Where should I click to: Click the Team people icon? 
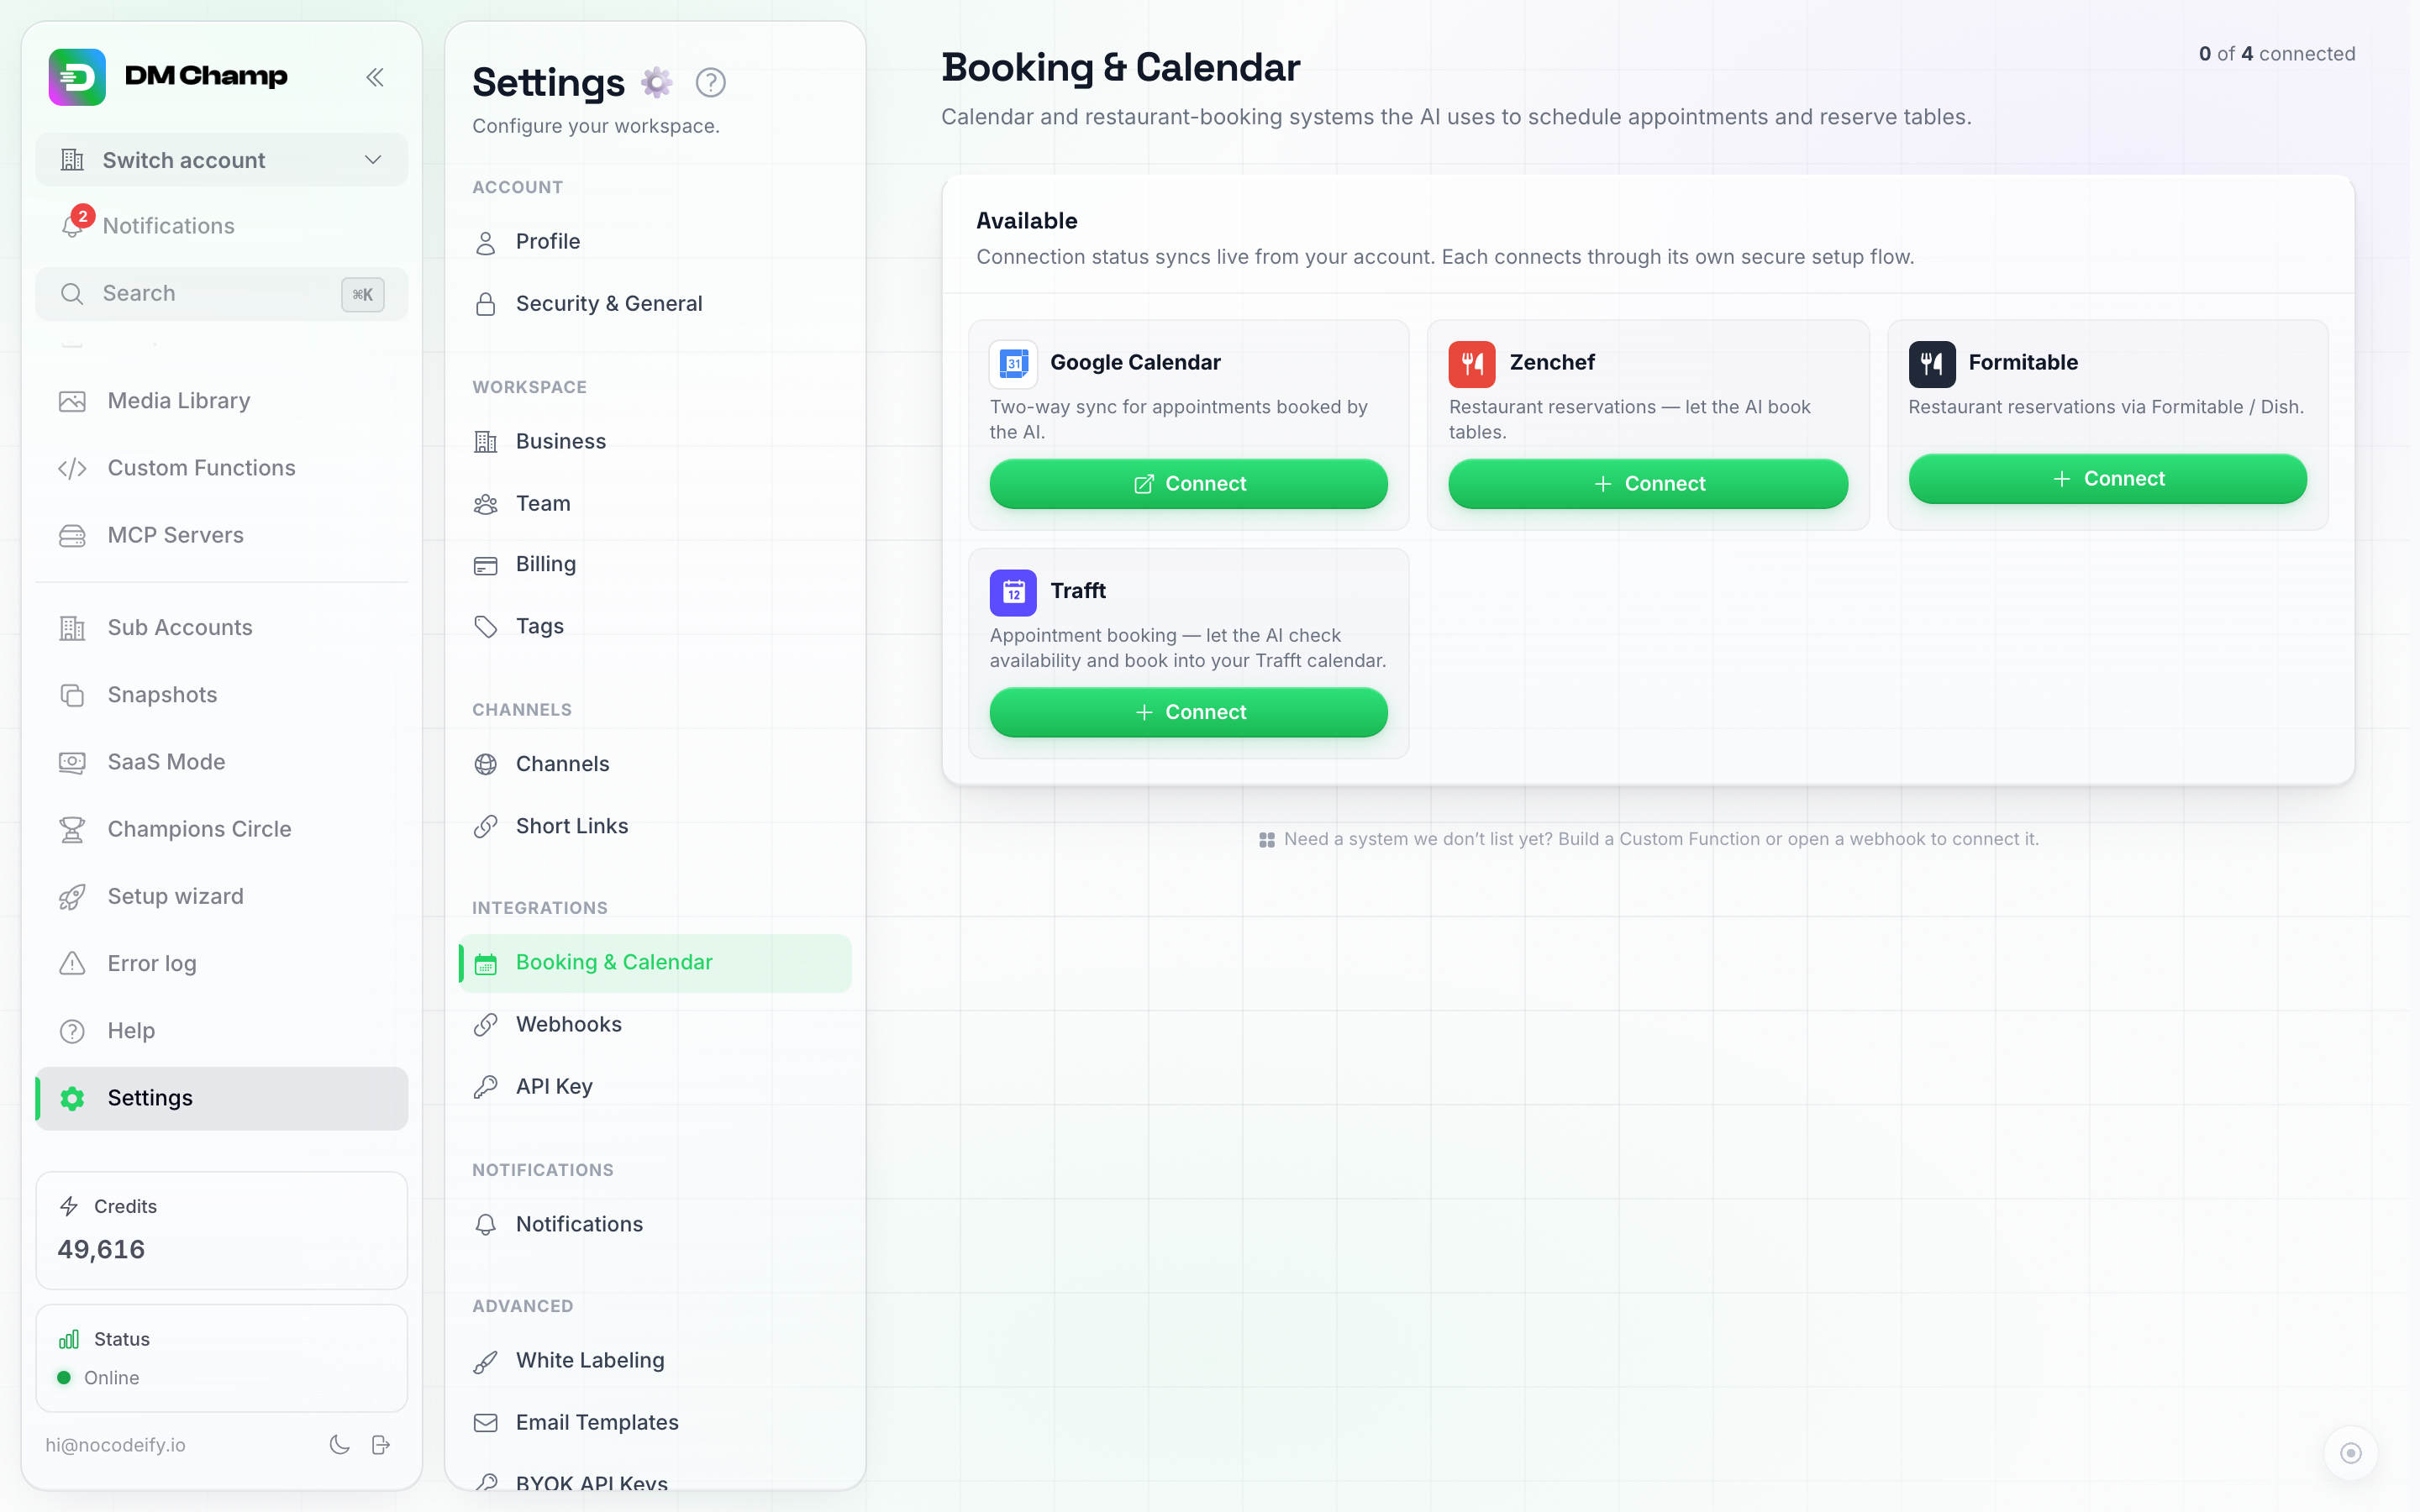[x=486, y=504]
